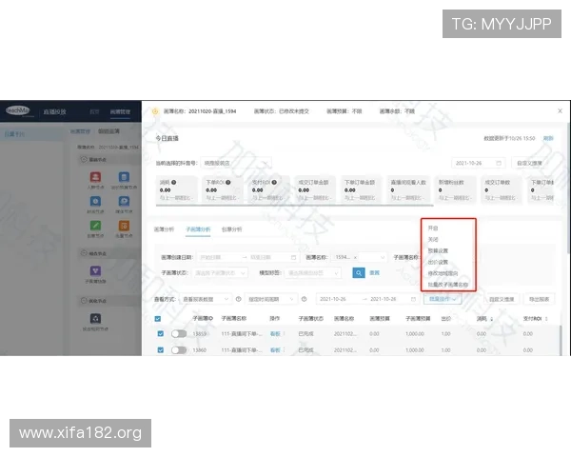Image resolution: width=571 pixels, height=457 pixels.
Task: Click the horizontal scrollbar under the metric cards
Action: click(x=294, y=206)
